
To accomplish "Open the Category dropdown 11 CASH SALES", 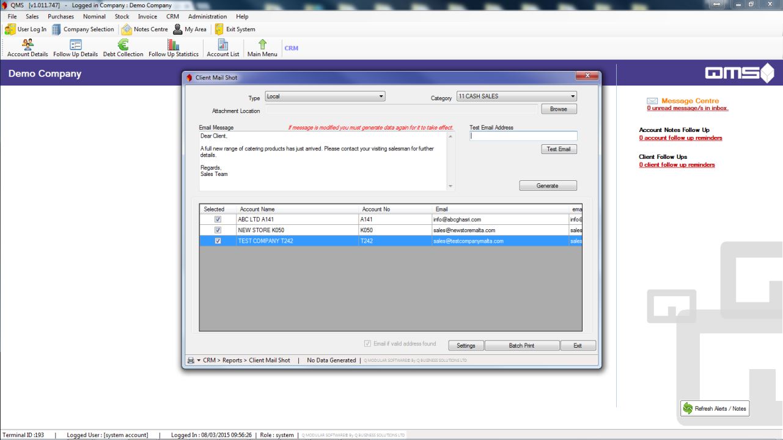I will [x=516, y=97].
